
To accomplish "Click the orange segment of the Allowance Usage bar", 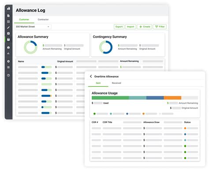I will tap(172, 98).
